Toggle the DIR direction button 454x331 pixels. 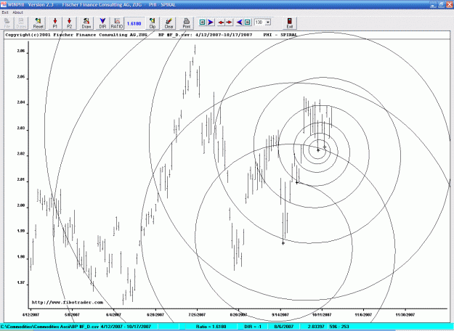pos(102,23)
